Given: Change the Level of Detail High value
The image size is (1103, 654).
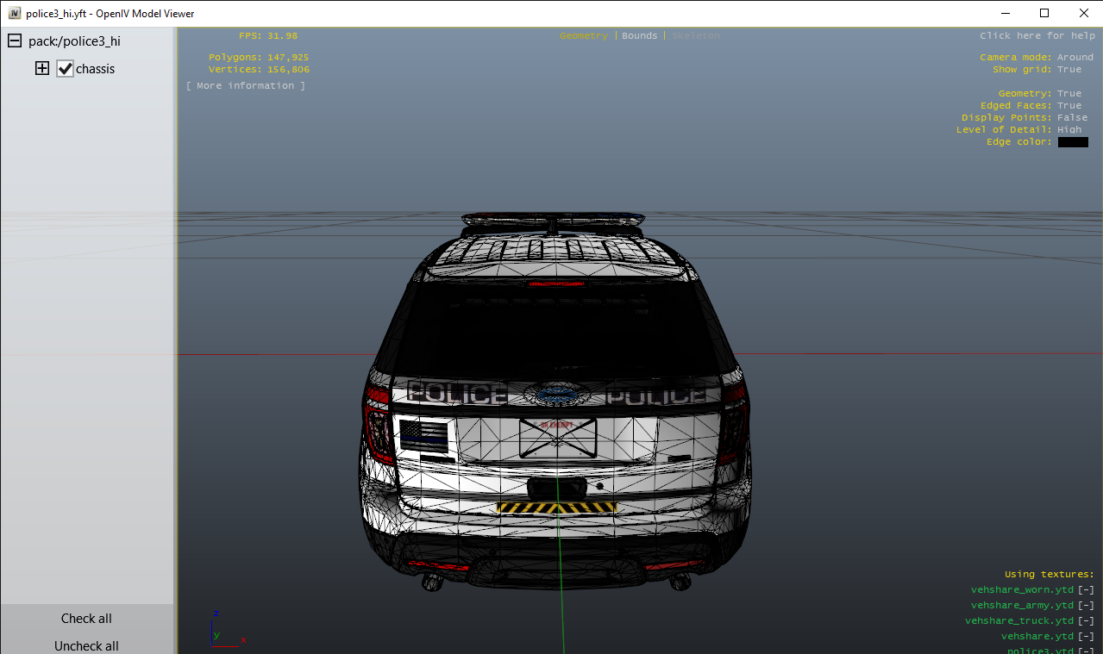Looking at the screenshot, I should (x=1069, y=130).
